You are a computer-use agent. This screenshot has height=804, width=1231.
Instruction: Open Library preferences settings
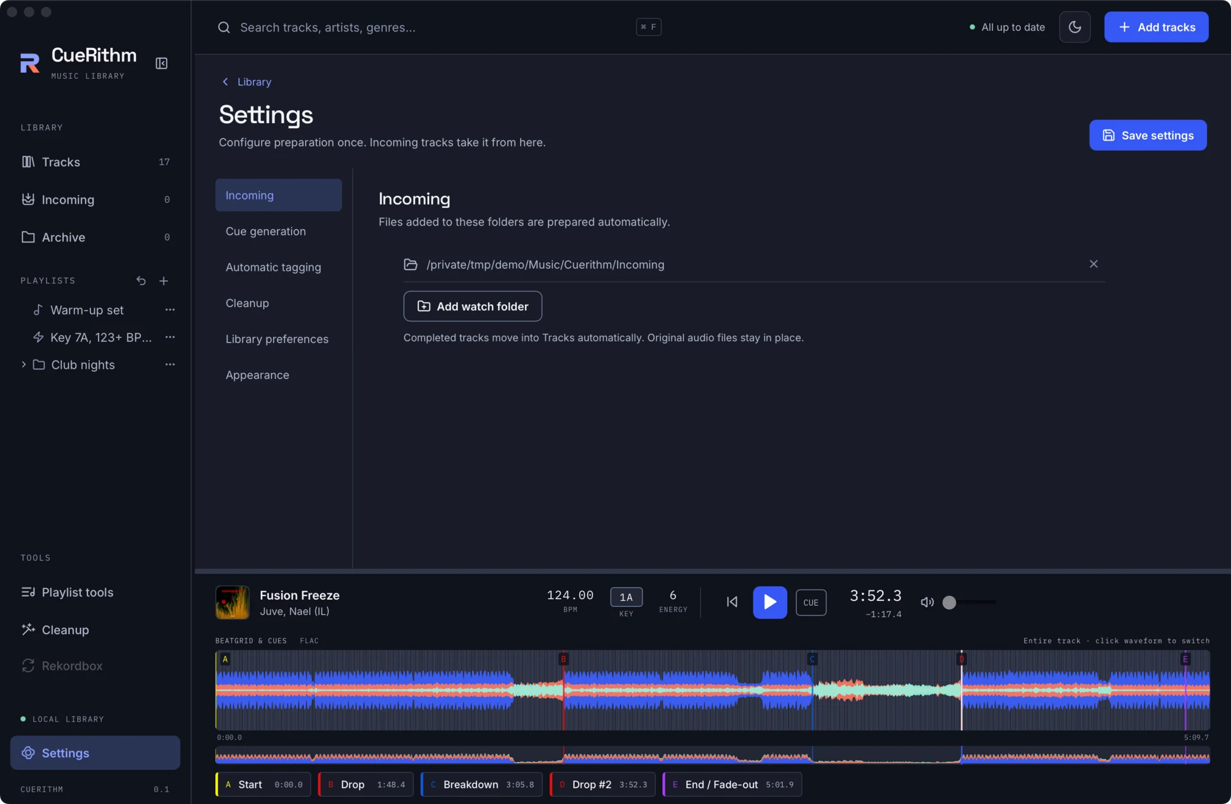click(x=278, y=339)
